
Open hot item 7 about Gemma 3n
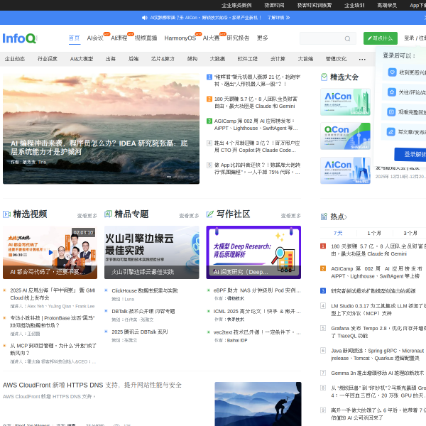(377, 373)
